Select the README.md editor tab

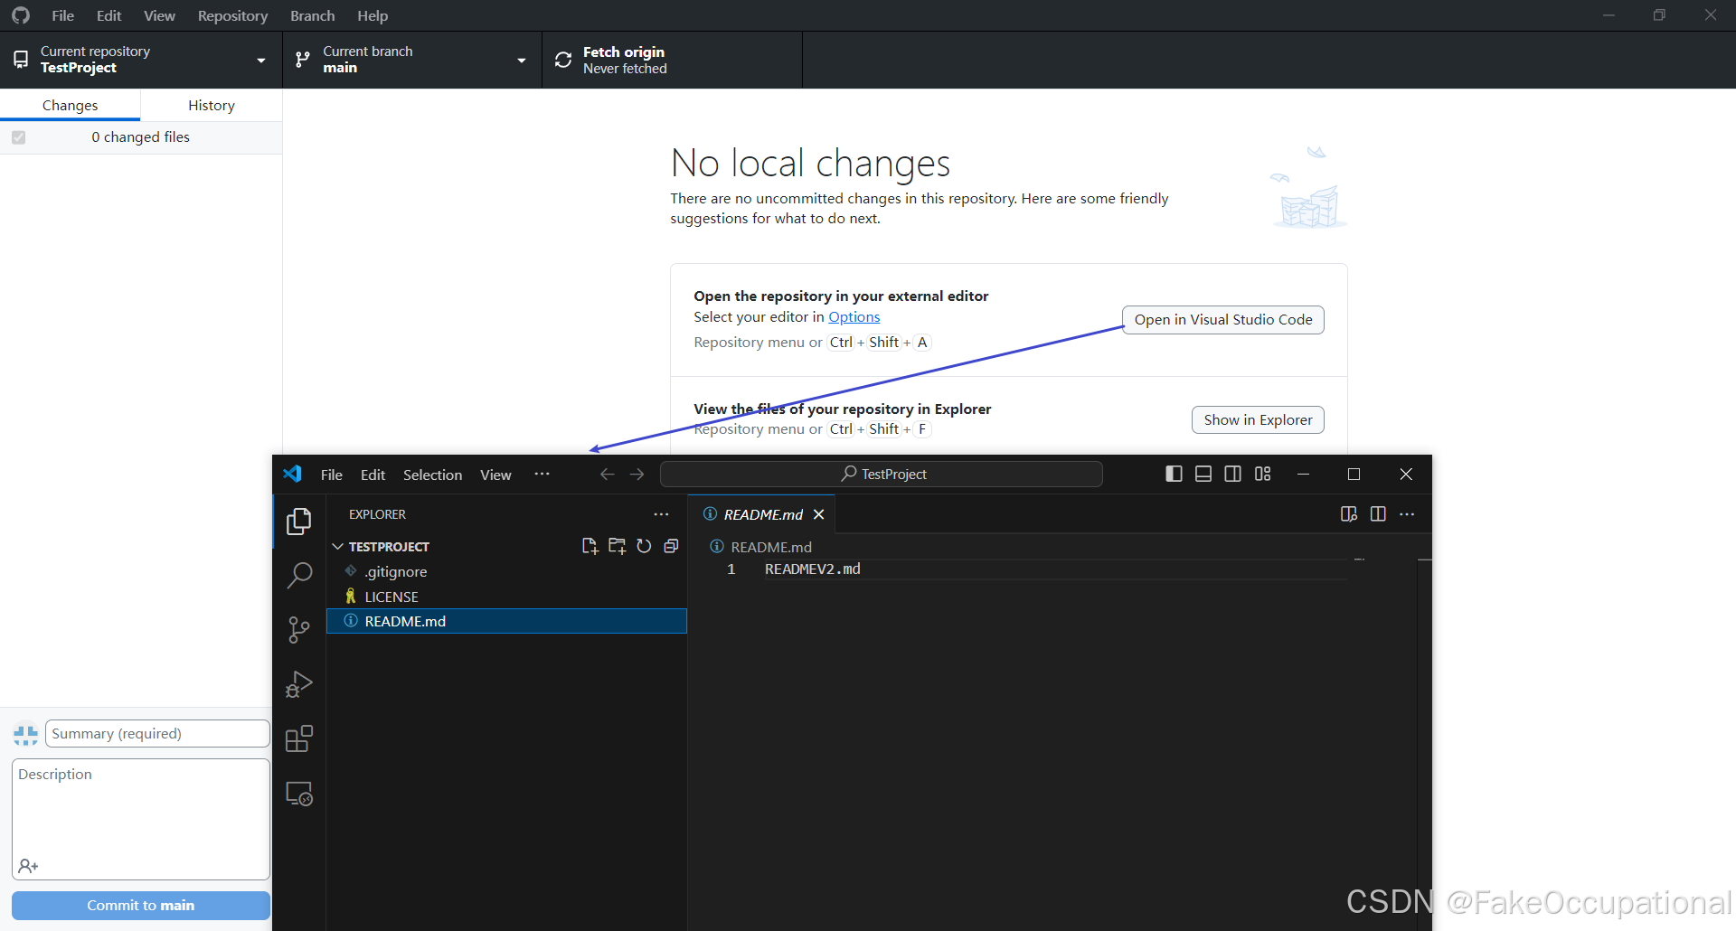(762, 514)
